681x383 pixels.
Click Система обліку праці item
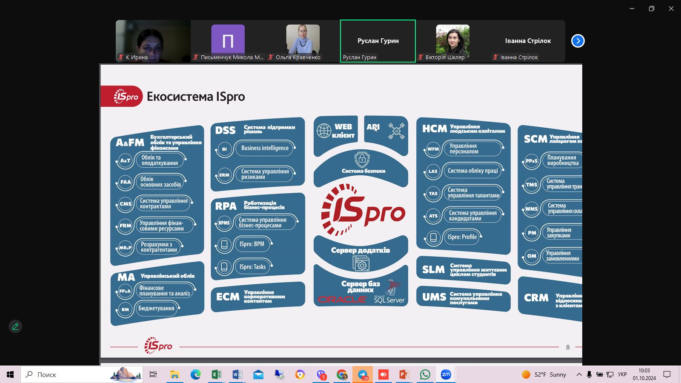pos(473,171)
